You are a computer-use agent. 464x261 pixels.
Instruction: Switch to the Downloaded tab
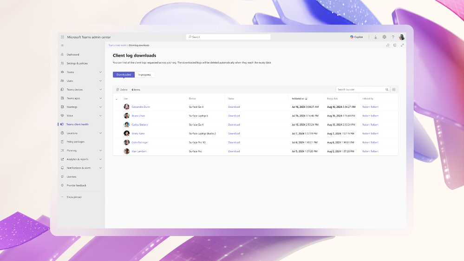point(124,75)
